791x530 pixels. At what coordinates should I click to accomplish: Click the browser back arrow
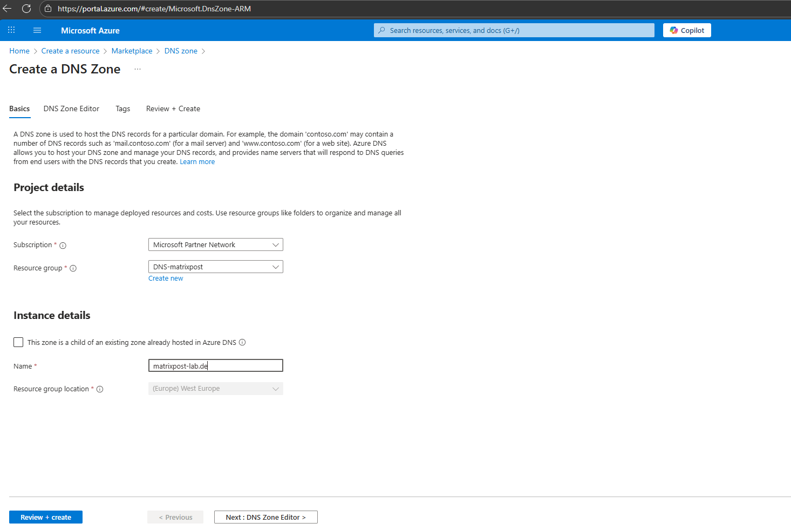(8, 9)
